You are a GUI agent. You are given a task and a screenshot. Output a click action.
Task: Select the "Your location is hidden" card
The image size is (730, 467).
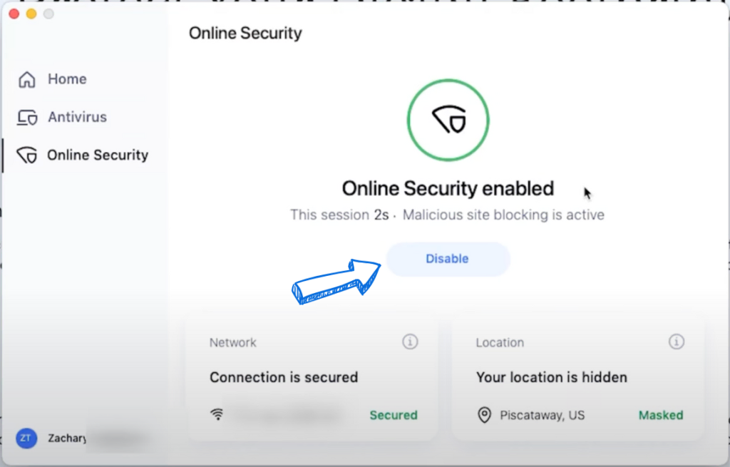(x=577, y=377)
